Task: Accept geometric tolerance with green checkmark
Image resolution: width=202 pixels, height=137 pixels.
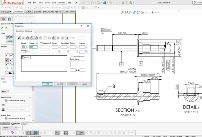Action: 2,28
